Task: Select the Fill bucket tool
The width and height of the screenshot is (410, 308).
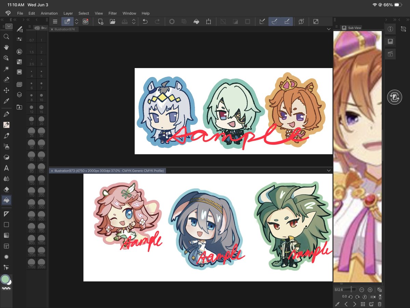Action: 6,200
